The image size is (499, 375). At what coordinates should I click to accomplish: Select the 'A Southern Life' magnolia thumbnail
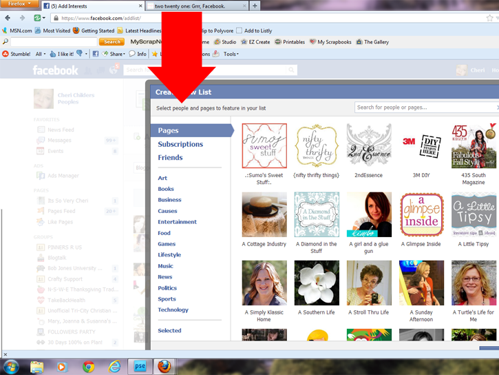pyautogui.click(x=317, y=283)
